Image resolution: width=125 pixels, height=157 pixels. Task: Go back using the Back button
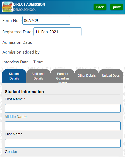pyautogui.click(x=100, y=7)
